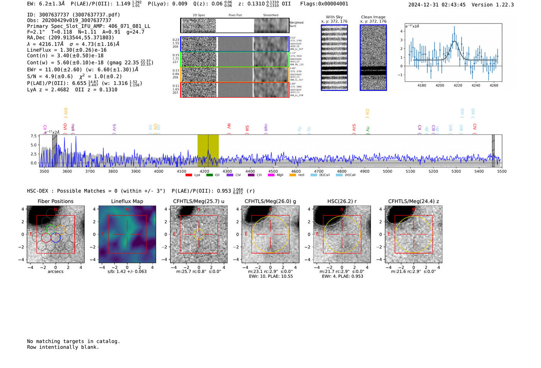The image size is (541, 368).
Task: Click the green fiber circle in Fiber Positions
Action: [x=51, y=229]
